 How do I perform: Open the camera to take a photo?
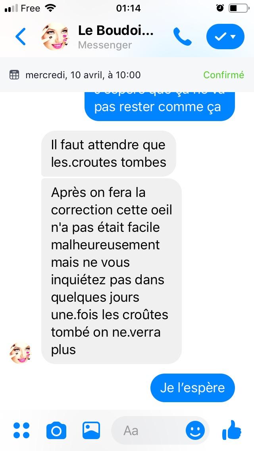pos(56,430)
